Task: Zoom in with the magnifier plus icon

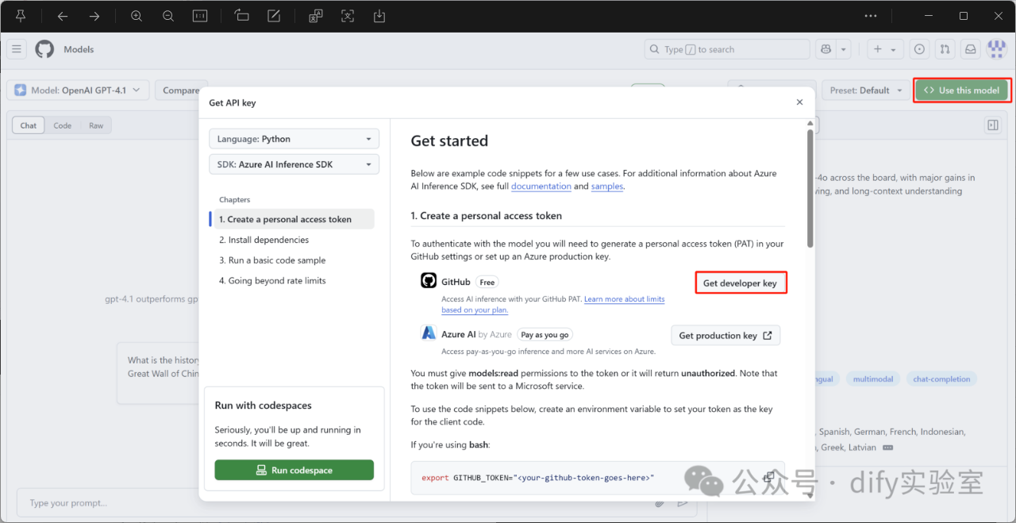Action: coord(137,16)
